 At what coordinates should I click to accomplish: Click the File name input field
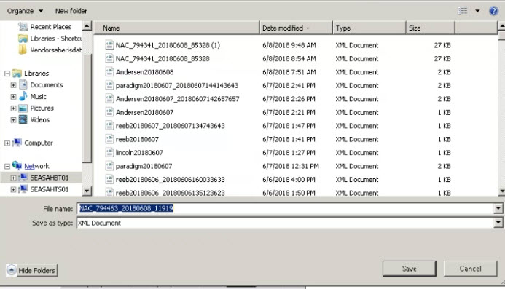coord(285,208)
